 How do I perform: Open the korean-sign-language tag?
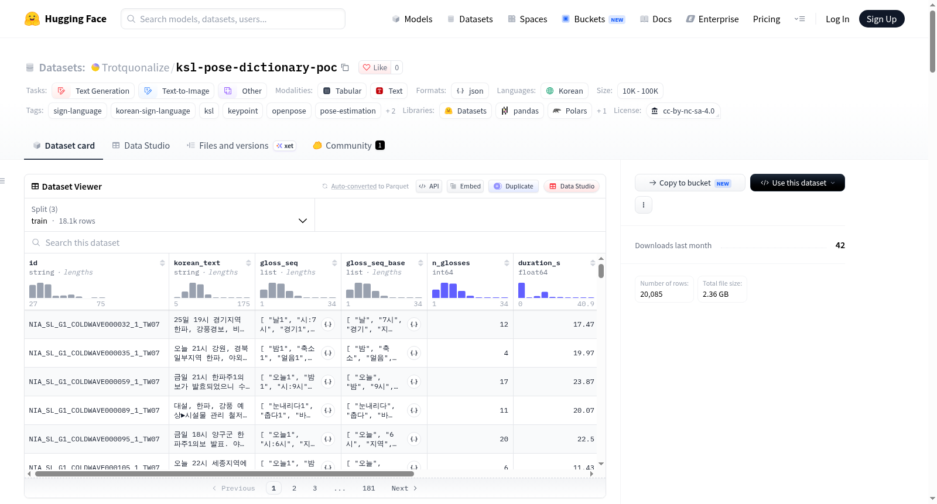[153, 111]
